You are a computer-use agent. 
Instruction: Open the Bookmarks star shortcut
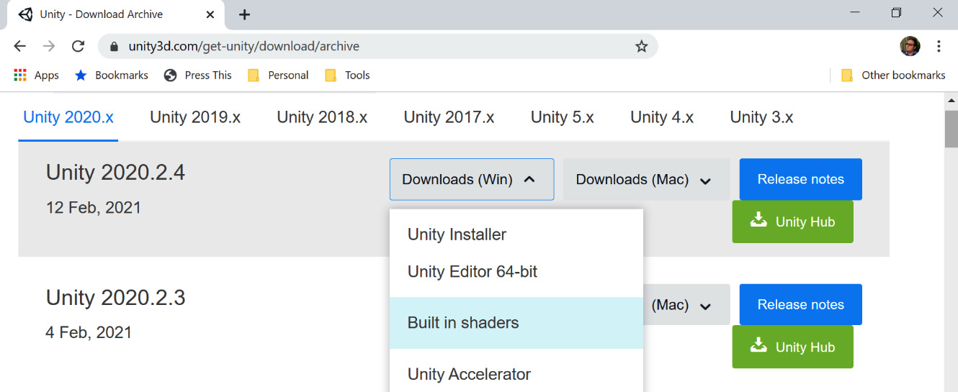click(x=111, y=75)
